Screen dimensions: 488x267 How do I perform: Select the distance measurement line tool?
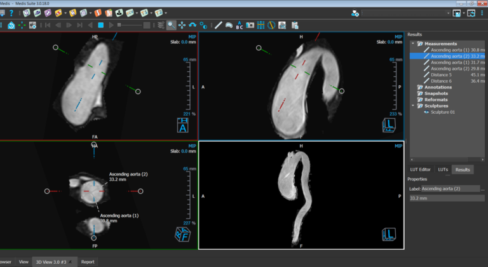tap(218, 25)
